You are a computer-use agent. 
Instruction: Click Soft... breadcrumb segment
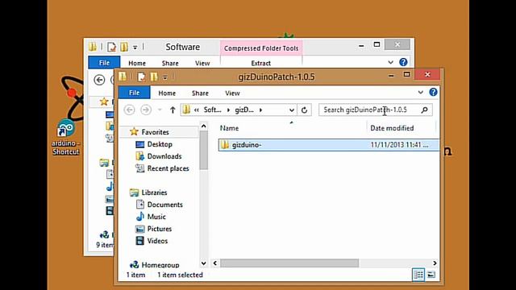tap(213, 110)
